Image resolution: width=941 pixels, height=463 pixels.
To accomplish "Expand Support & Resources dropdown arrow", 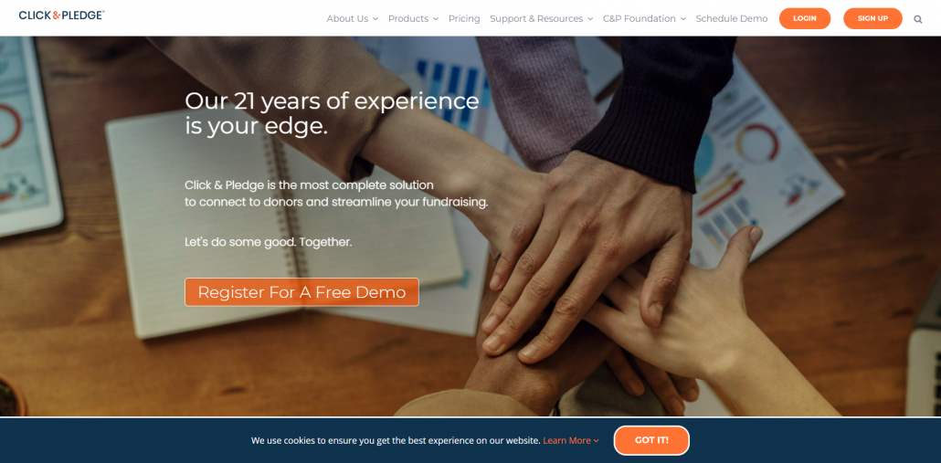I will point(590,19).
